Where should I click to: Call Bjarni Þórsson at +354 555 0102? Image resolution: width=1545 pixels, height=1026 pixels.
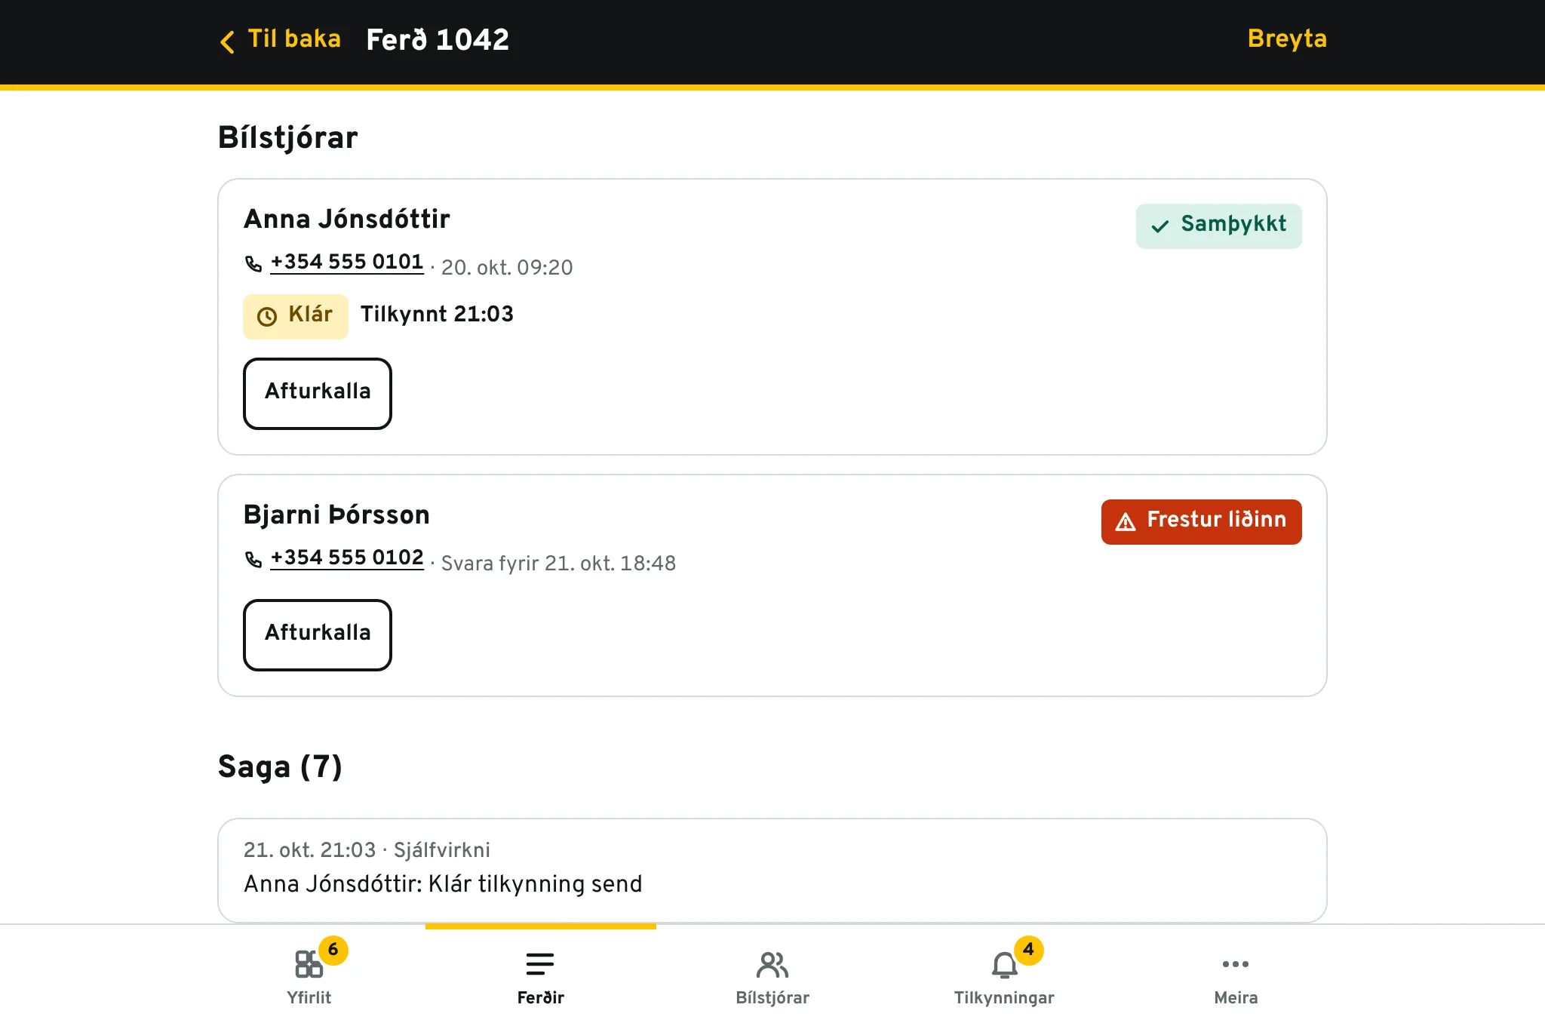347,558
